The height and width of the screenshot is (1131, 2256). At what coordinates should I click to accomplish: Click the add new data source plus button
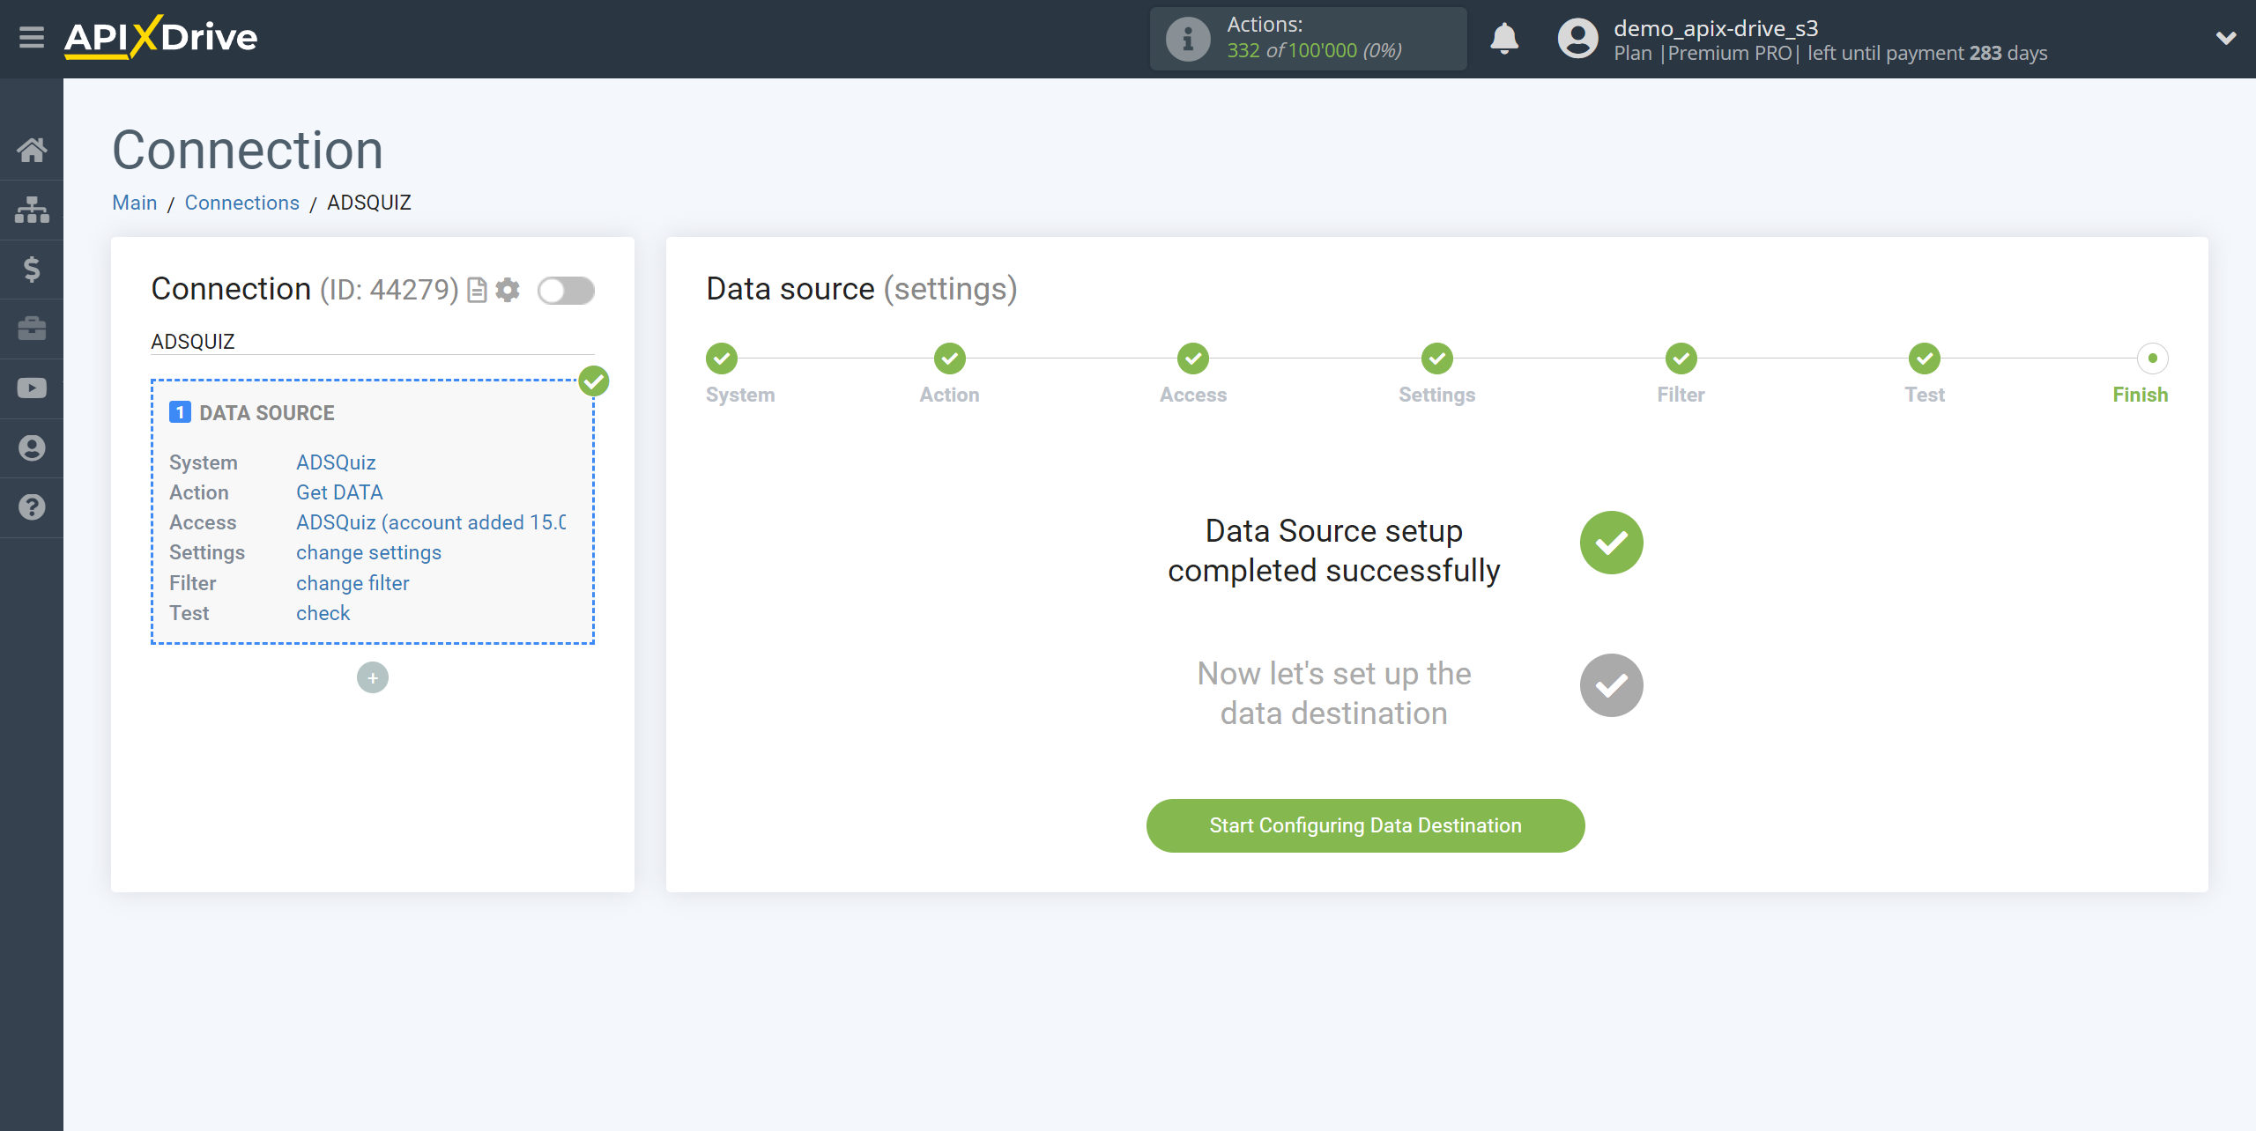pyautogui.click(x=372, y=678)
